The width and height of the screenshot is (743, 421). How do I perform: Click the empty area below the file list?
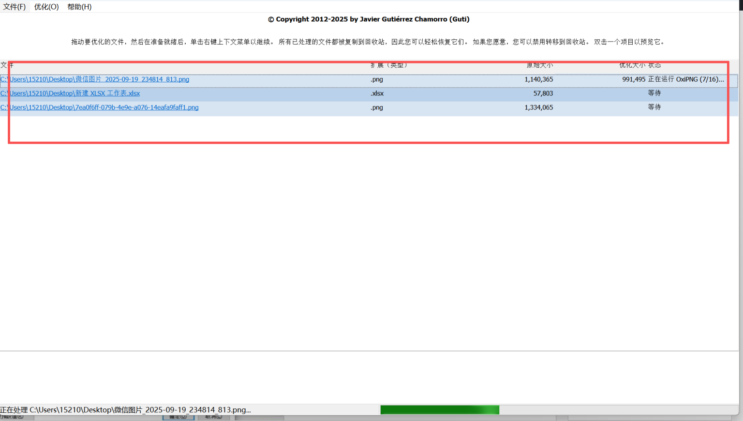[339, 218]
